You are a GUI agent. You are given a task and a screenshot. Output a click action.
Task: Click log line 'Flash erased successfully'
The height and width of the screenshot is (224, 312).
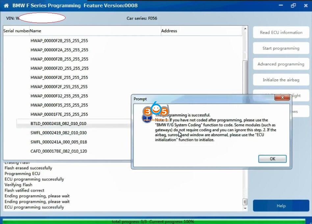[28, 168]
